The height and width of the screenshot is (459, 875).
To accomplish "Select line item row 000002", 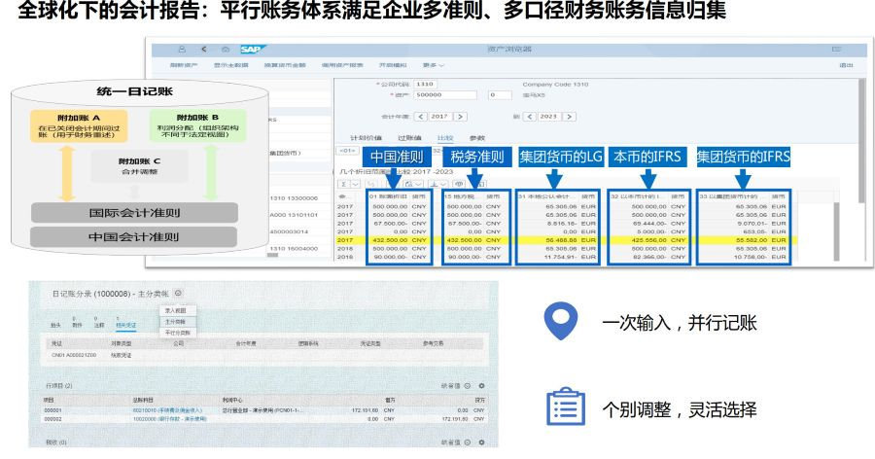I will coord(263,419).
